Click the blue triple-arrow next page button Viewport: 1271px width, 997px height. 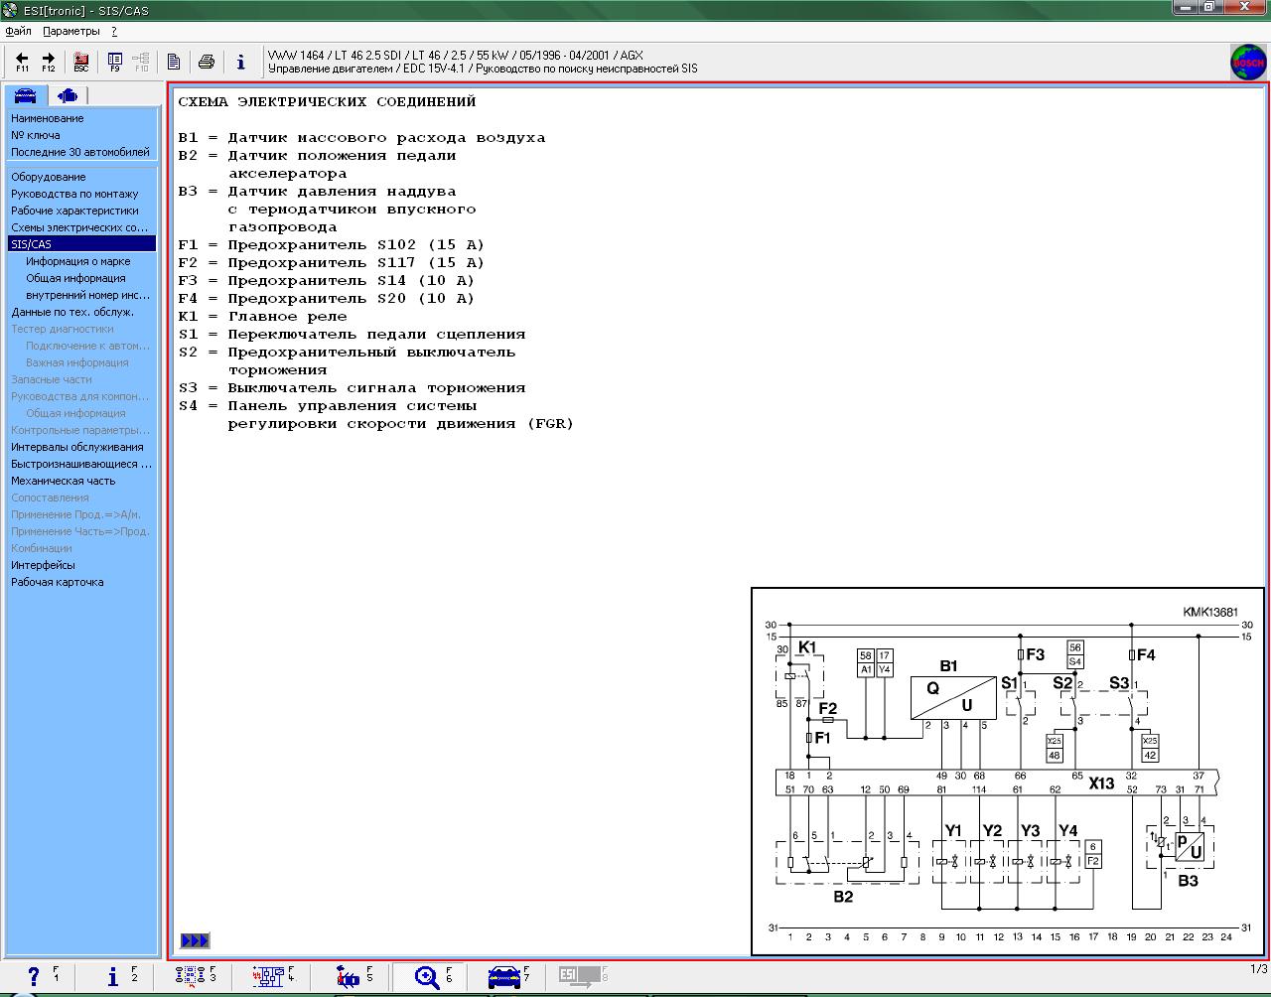[x=195, y=940]
